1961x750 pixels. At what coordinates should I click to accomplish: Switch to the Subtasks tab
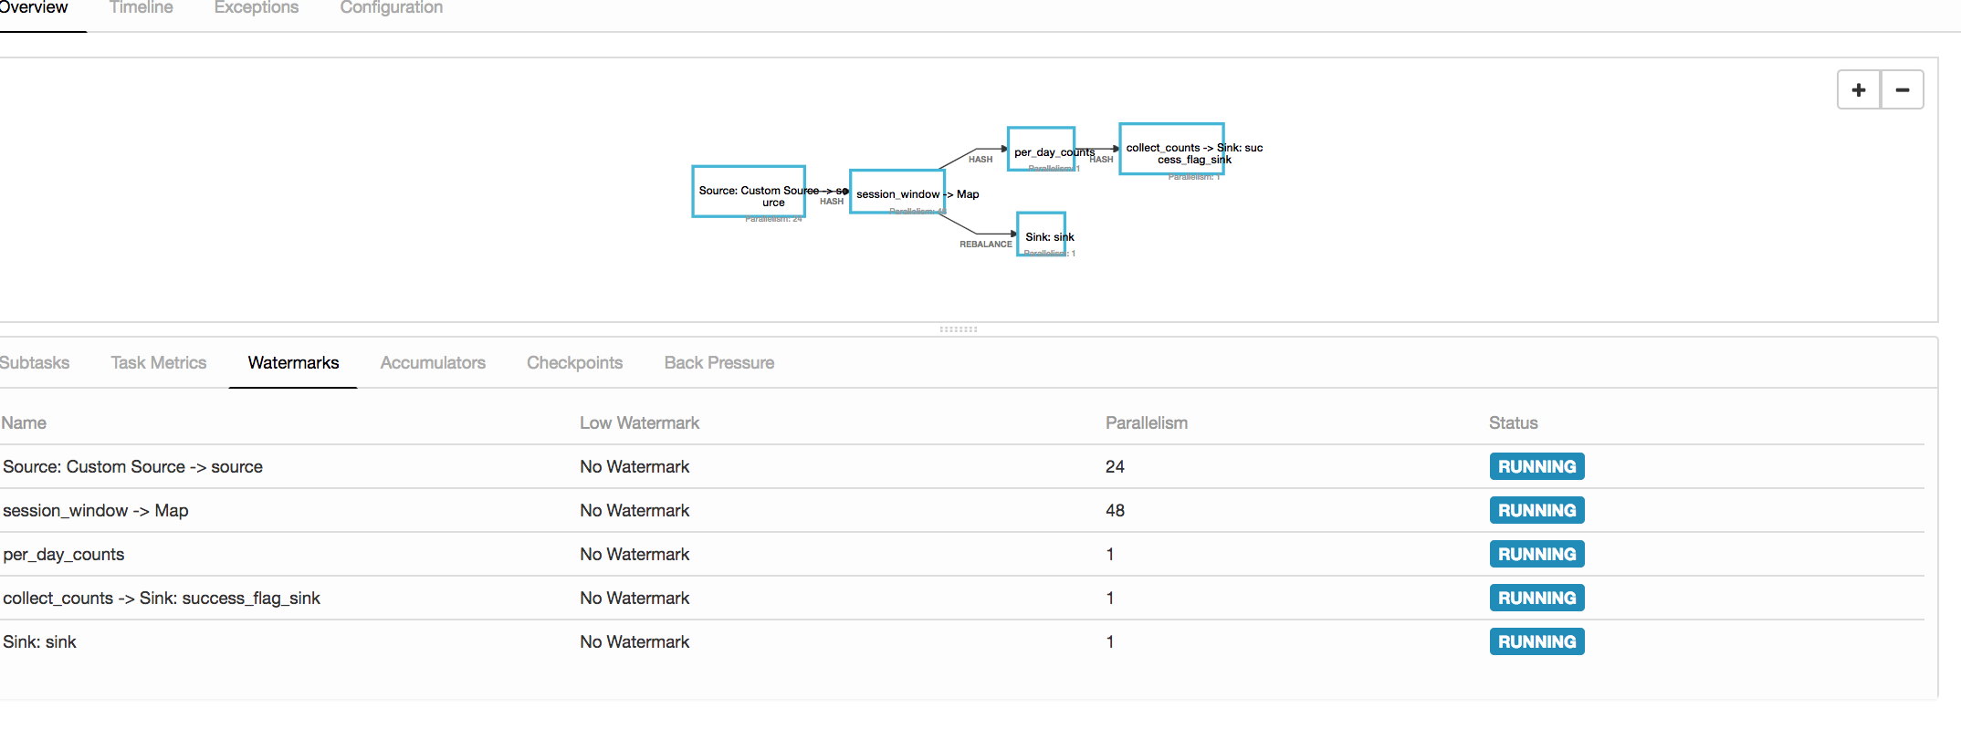pos(35,363)
